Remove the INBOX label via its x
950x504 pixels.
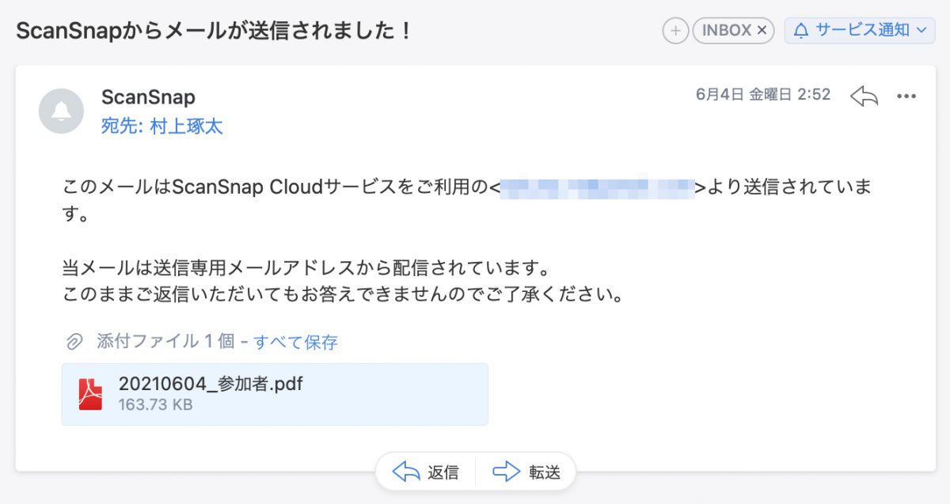tap(762, 31)
